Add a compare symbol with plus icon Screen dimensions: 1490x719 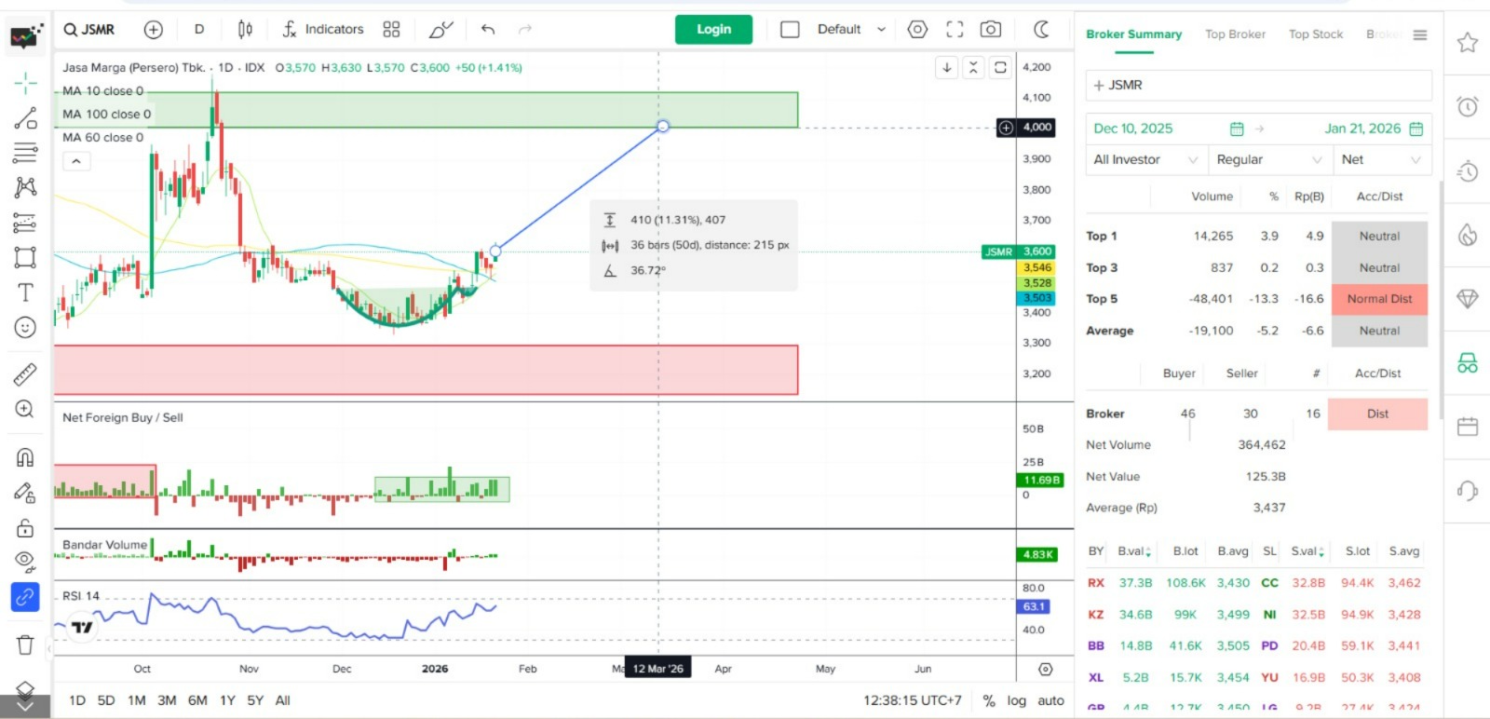coord(154,30)
